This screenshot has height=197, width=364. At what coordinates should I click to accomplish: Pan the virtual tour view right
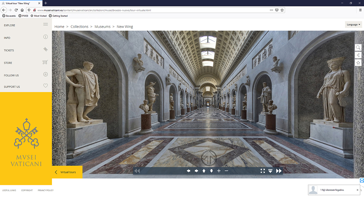pos(196,171)
